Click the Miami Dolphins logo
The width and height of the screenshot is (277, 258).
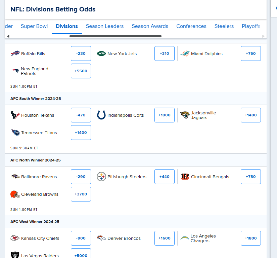[x=185, y=53]
